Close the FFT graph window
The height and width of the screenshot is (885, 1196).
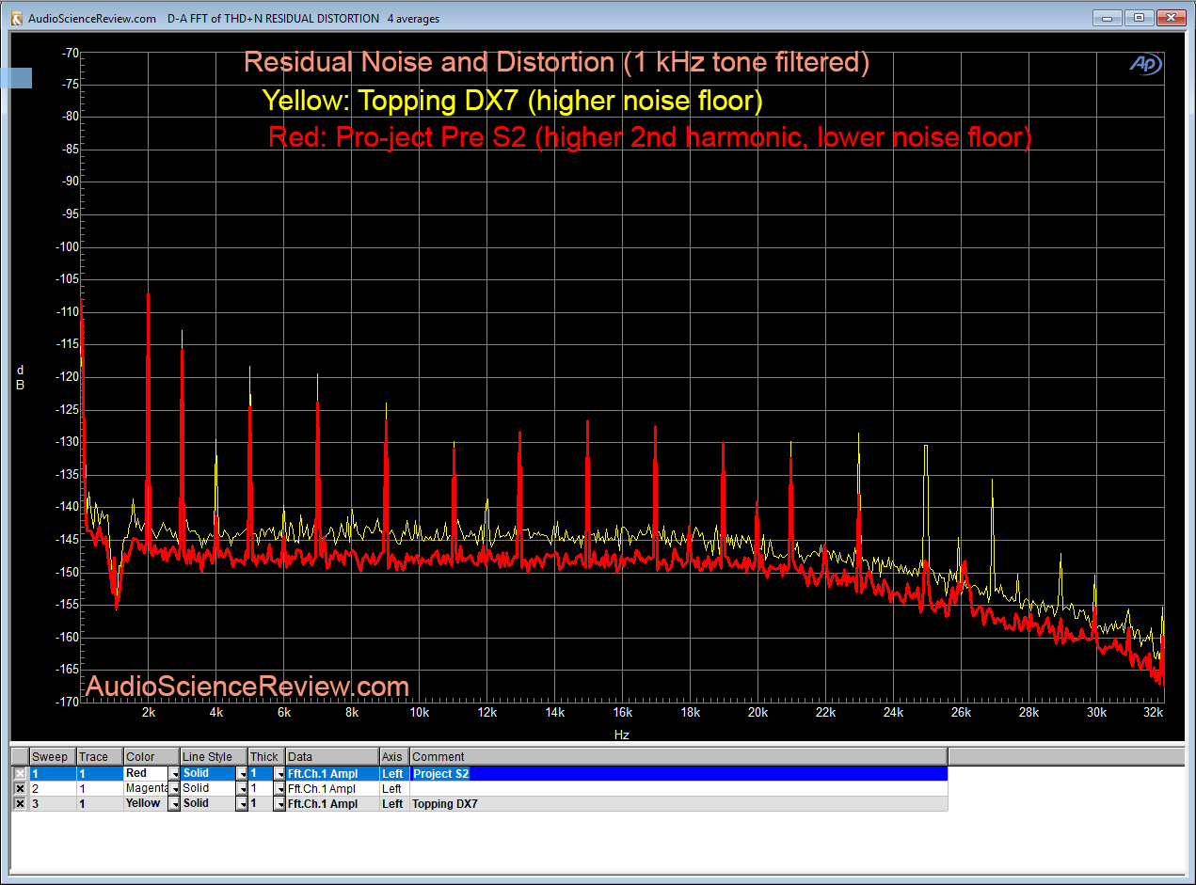click(1172, 18)
